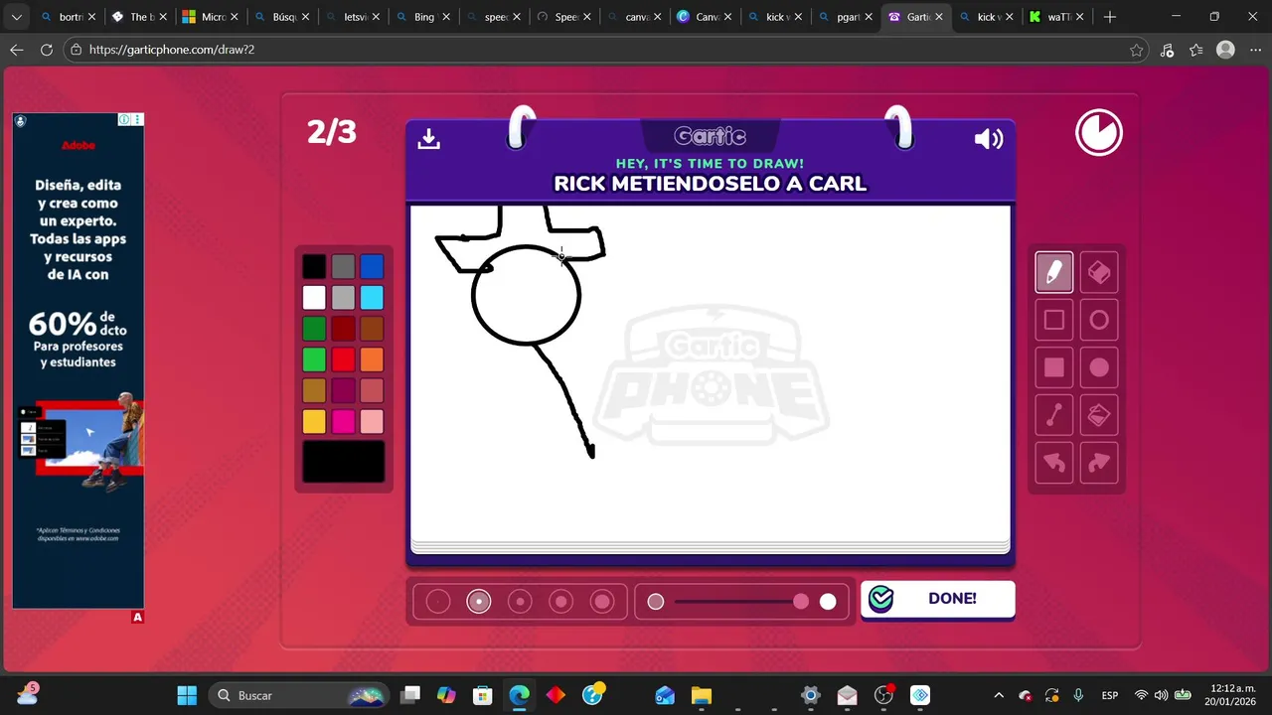Undo the last stroke with the left arrow
Screen dimensions: 1272x715
(1054, 463)
